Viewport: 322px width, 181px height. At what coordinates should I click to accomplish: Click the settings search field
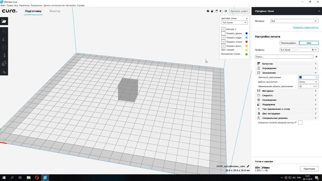[284, 56]
